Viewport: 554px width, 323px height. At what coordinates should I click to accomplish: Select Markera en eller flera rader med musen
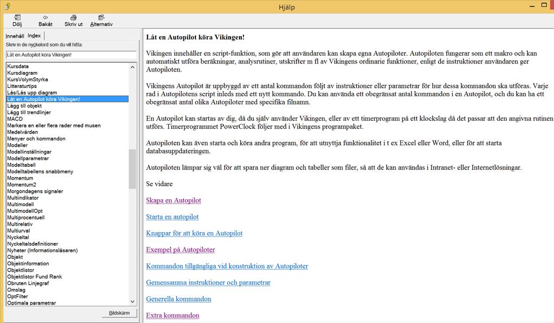click(54, 126)
